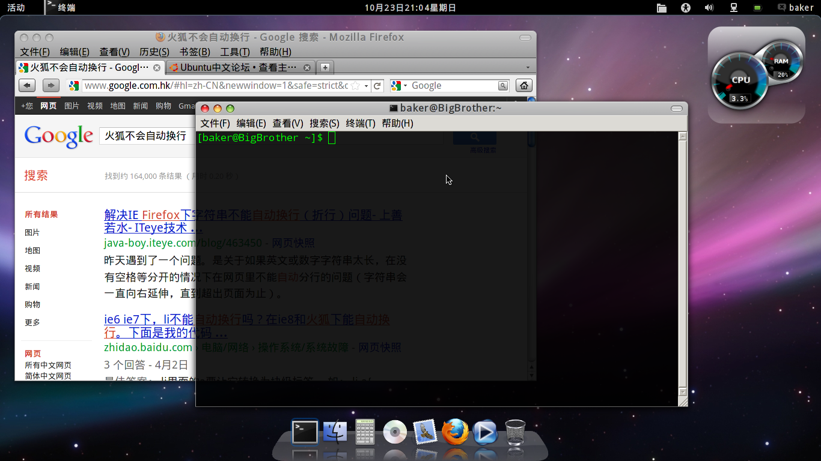821x461 pixels.
Task: Open the search engine selector dropdown
Action: tap(400, 86)
